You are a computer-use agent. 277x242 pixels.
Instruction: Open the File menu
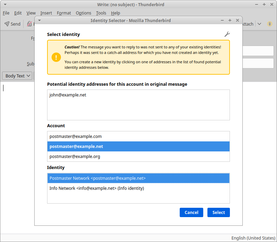click(6, 13)
